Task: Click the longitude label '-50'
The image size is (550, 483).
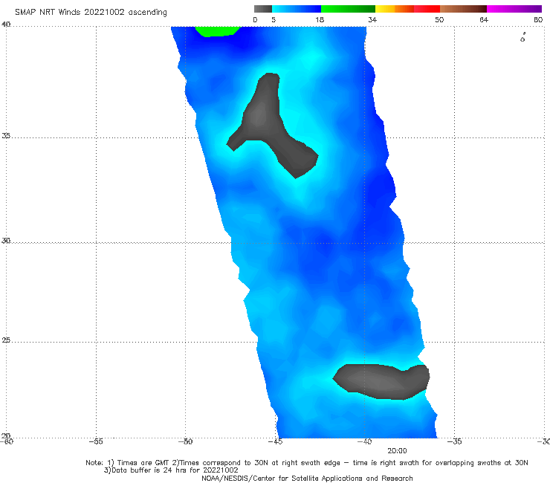Action: (186, 441)
